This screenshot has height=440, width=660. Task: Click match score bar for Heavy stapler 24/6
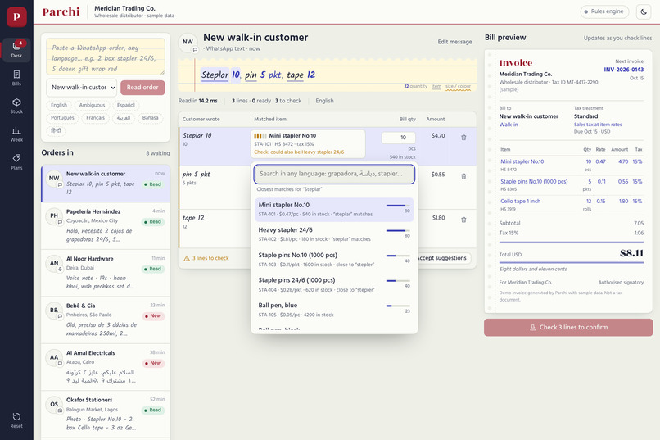click(x=398, y=231)
